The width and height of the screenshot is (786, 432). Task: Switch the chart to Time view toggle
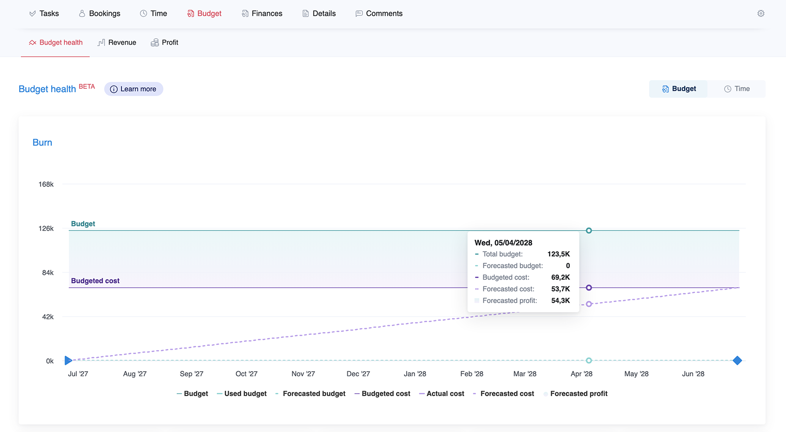click(736, 89)
